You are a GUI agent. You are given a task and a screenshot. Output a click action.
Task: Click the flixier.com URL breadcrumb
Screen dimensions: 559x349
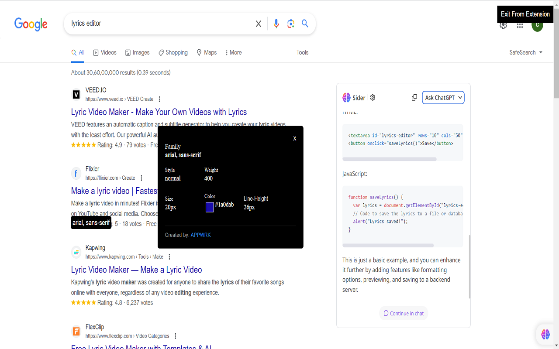click(110, 178)
